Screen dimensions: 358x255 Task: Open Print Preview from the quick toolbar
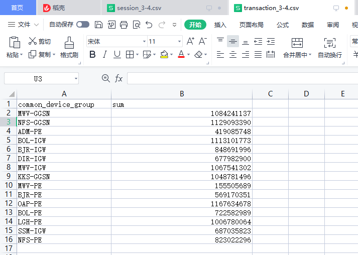click(136, 25)
